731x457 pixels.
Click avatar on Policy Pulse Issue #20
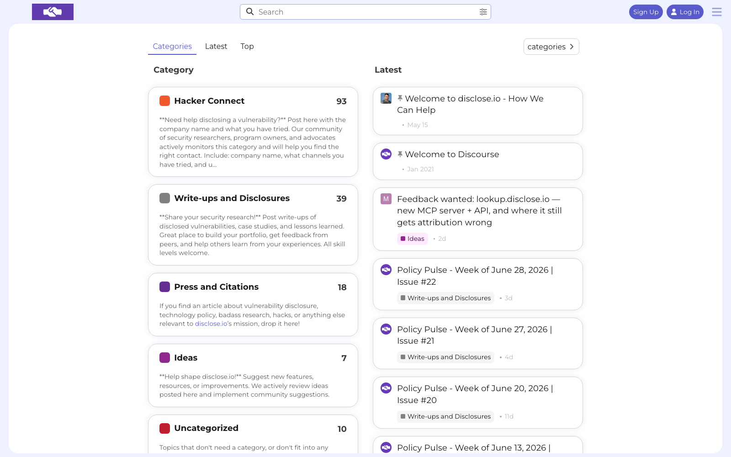[x=386, y=388]
